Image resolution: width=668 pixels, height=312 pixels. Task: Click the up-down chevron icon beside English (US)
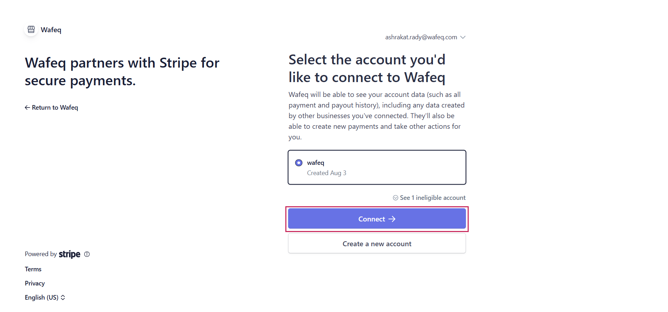(x=63, y=297)
